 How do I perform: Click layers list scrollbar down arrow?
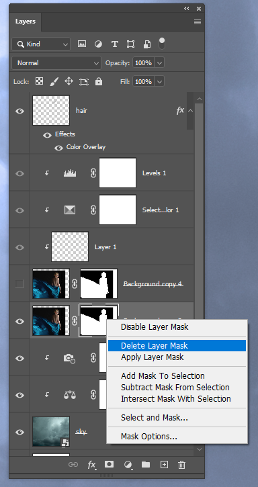click(x=200, y=449)
